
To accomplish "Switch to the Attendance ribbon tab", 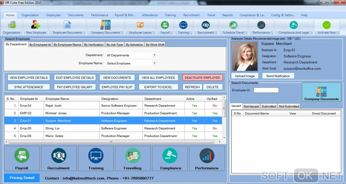I will click(150, 15).
